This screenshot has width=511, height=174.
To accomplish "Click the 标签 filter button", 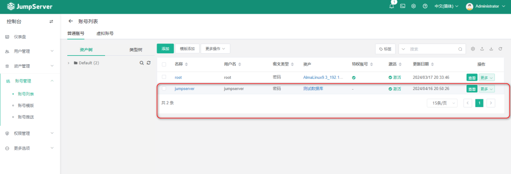I will pos(385,49).
